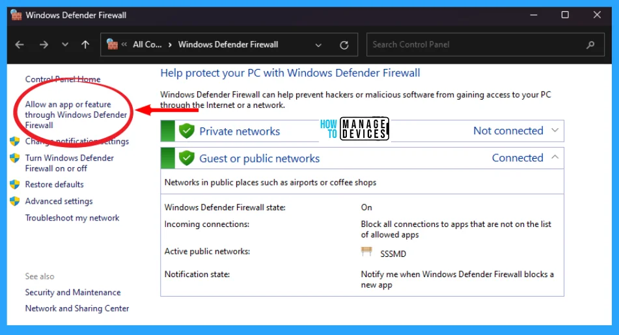Click the Search Control Panel field
619x335 pixels.
[485, 45]
